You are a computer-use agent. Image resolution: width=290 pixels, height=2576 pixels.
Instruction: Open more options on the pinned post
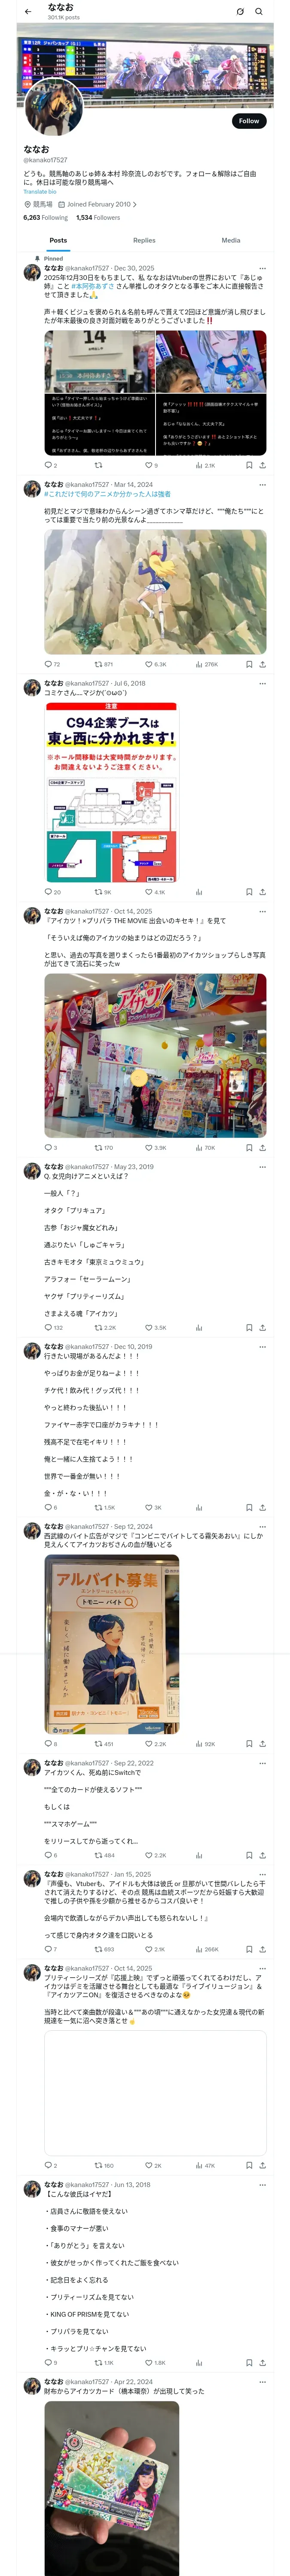point(262,268)
